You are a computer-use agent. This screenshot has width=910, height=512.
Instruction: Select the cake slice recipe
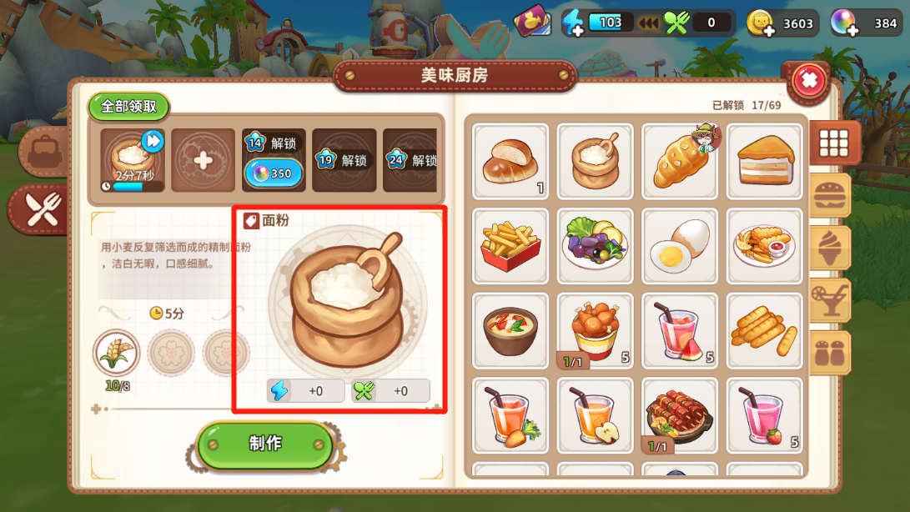pos(764,162)
